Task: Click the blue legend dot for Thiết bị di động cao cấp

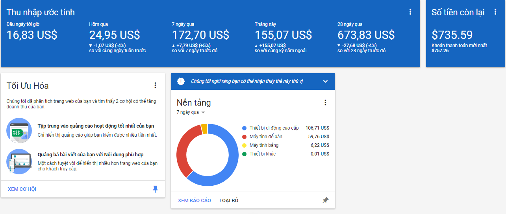Action: pos(244,128)
